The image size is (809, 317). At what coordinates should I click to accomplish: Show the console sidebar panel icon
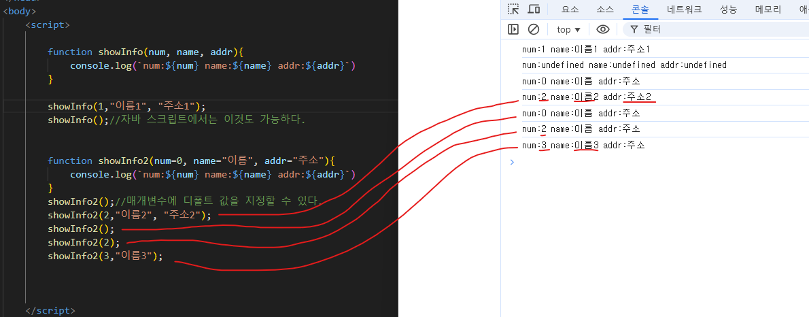[513, 29]
